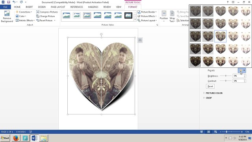
Task: Adjust the Contrast slider
Action: pyautogui.click(x=226, y=80)
